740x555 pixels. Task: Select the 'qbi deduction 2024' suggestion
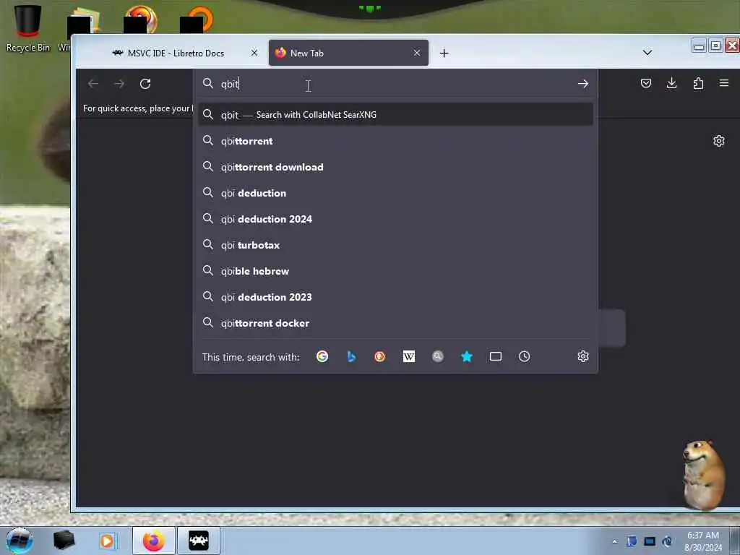[395, 218]
